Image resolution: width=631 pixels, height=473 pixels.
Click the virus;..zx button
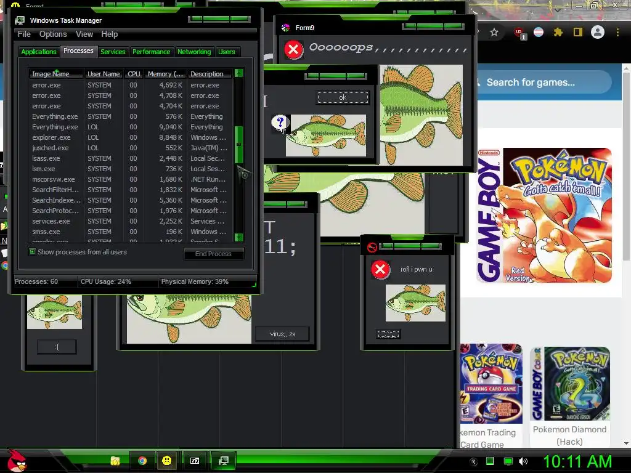[282, 334]
